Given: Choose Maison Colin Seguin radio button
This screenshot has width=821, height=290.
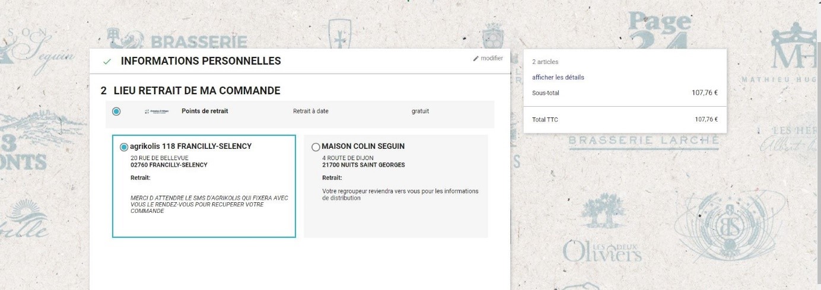Looking at the screenshot, I should tap(316, 146).
